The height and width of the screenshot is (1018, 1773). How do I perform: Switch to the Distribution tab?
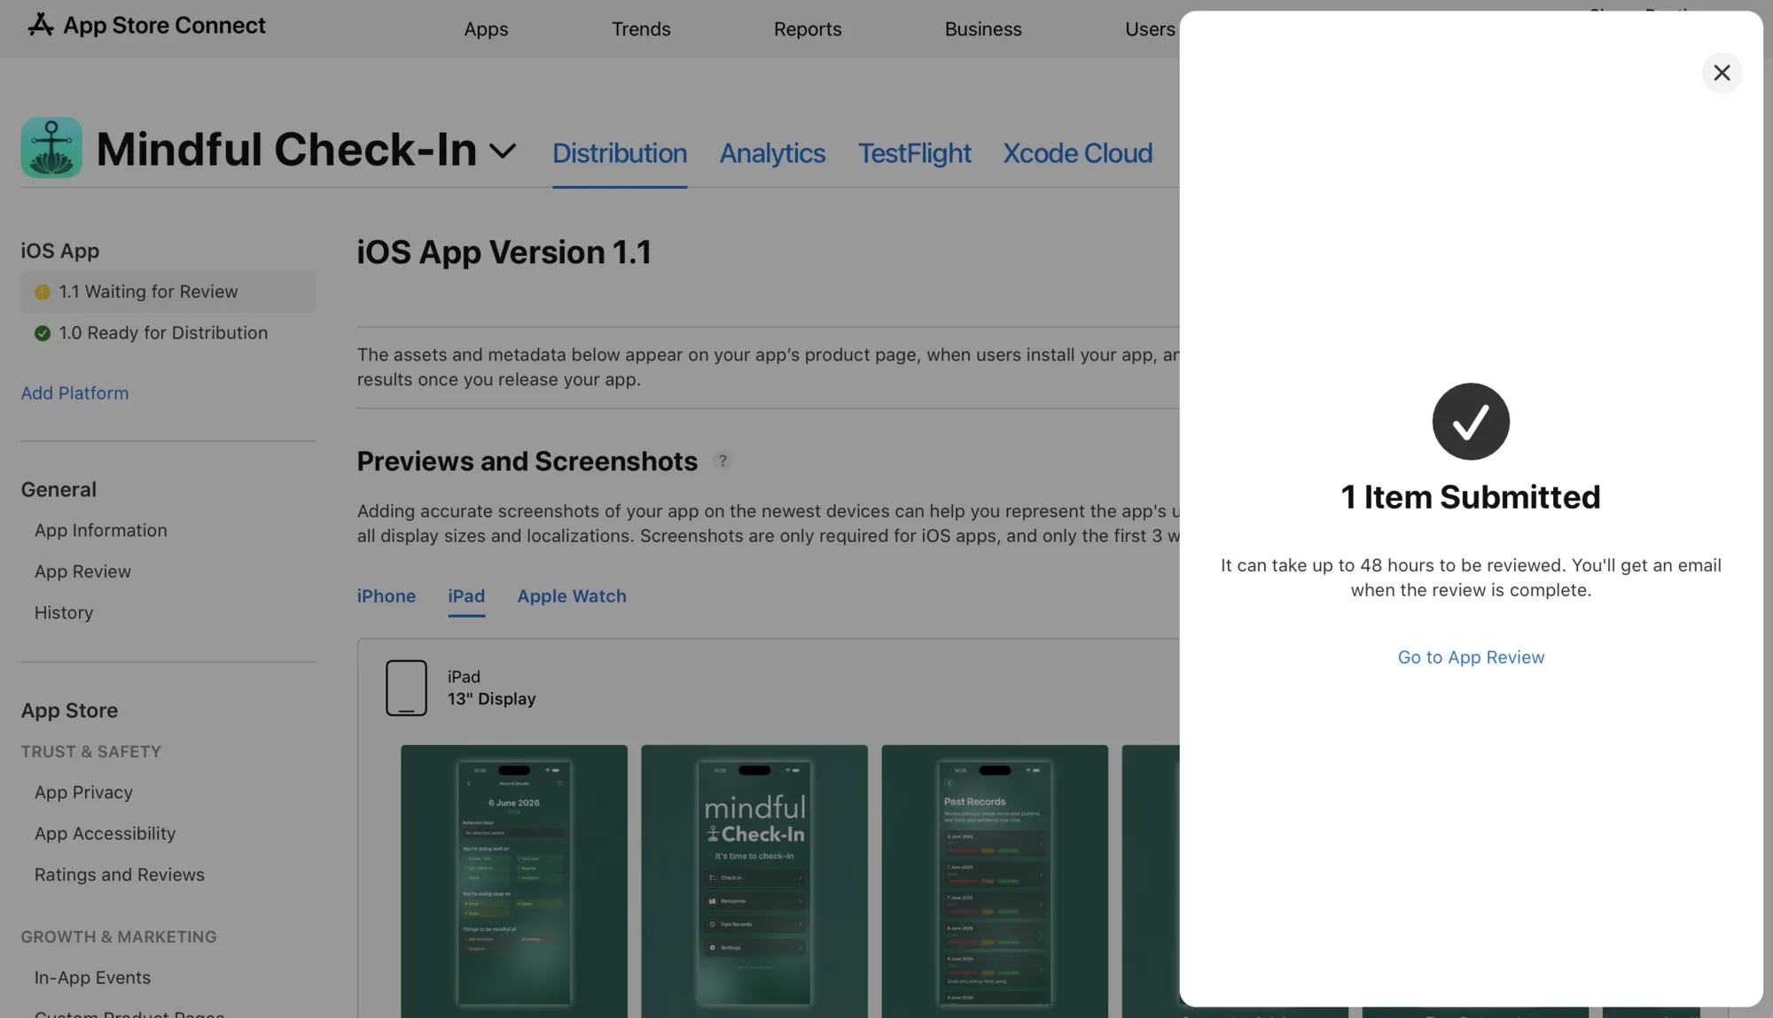coord(620,153)
